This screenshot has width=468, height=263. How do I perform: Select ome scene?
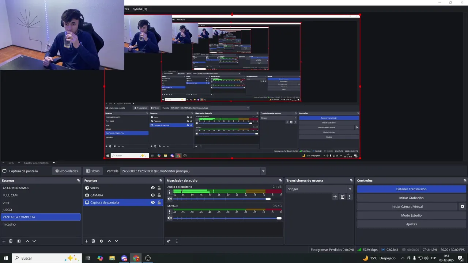pyautogui.click(x=41, y=202)
